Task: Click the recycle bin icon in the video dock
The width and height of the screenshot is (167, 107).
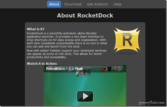Action: (119, 68)
